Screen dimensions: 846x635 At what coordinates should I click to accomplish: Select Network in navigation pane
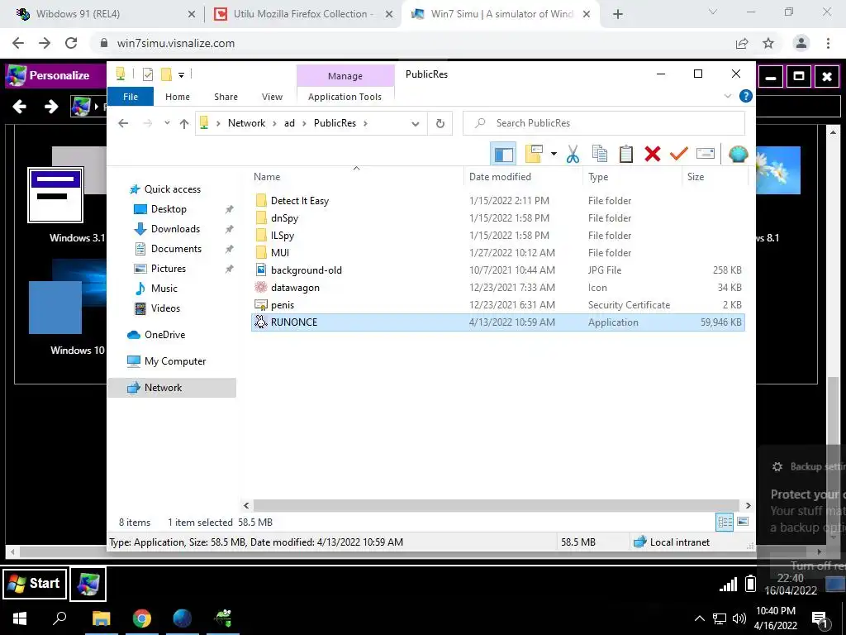coord(172,388)
